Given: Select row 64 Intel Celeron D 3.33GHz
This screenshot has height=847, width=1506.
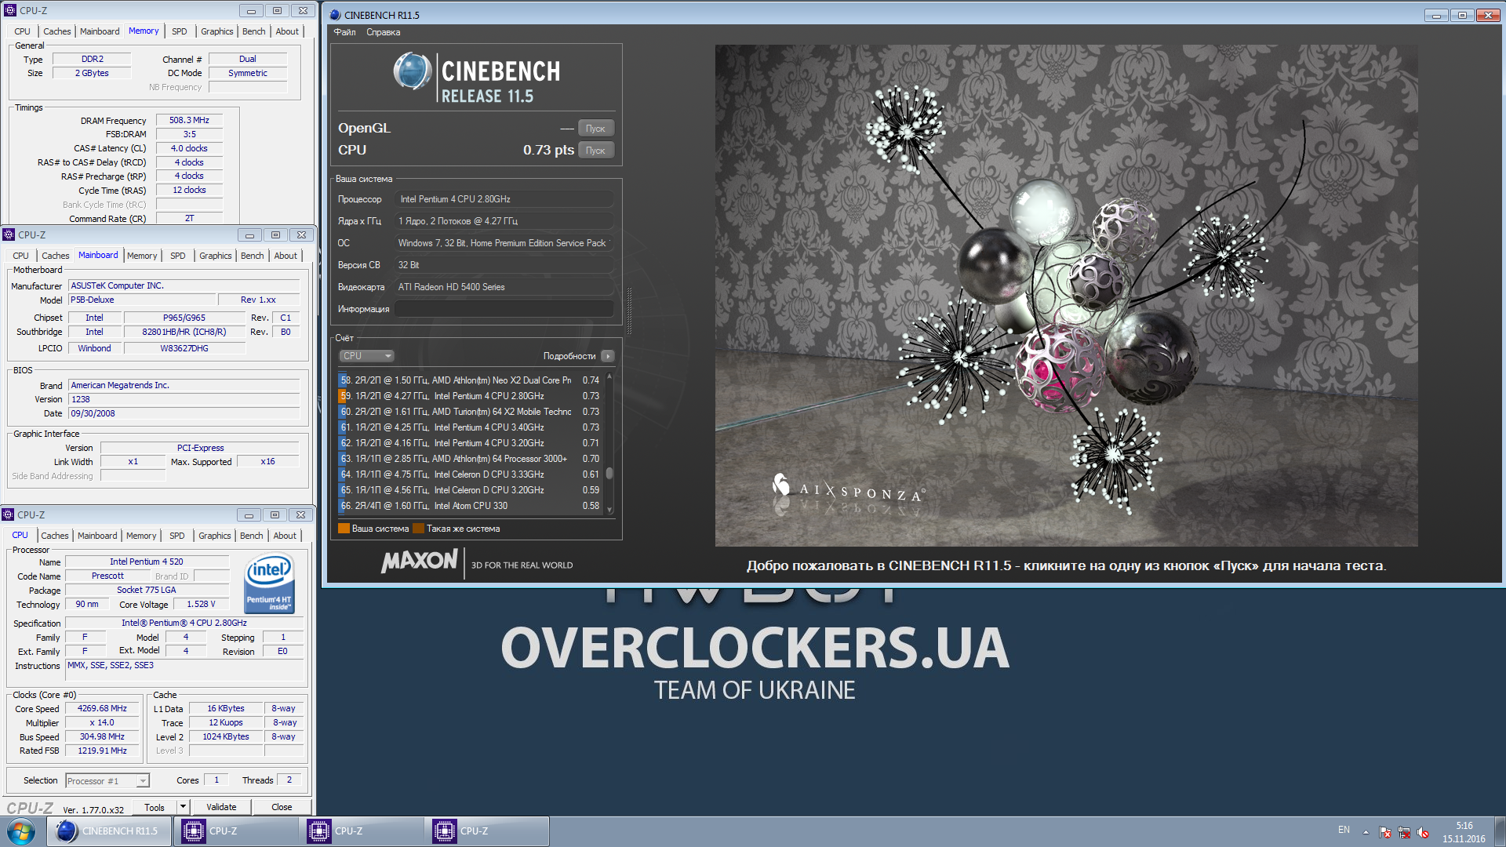Looking at the screenshot, I should coord(470,474).
